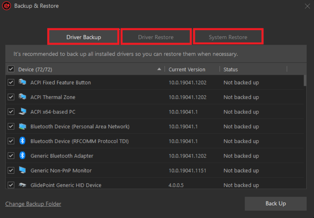Click the Bluetooth RFCOMM Protocol TDI icon
Viewport: 314px width, 218px height.
click(22, 141)
